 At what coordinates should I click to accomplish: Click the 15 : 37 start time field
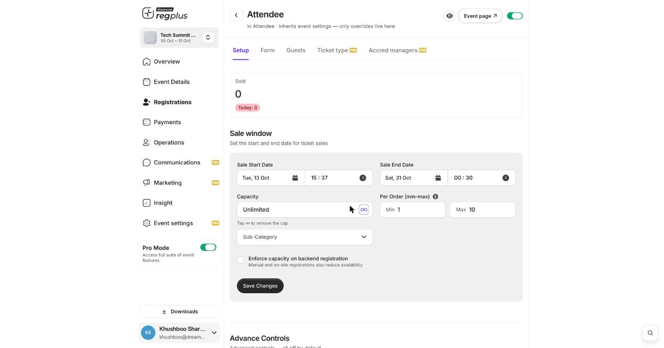coord(339,178)
